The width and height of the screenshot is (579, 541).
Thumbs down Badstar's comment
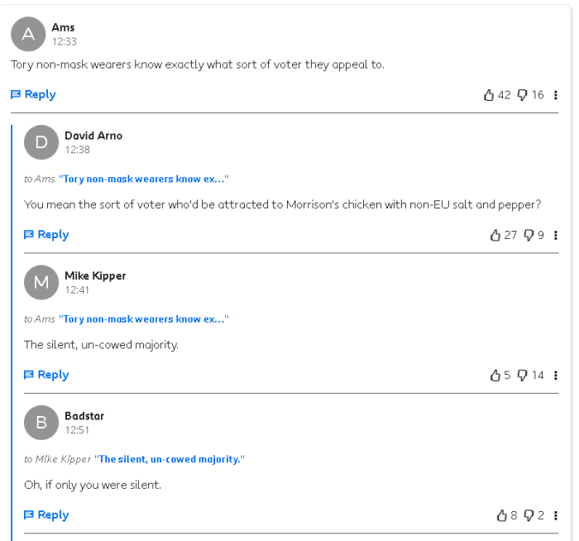click(529, 515)
